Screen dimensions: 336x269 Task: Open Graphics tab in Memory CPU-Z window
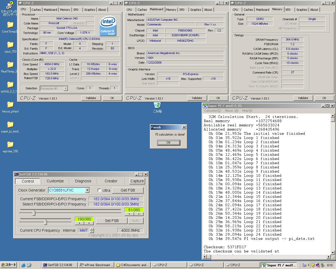[x=302, y=10]
